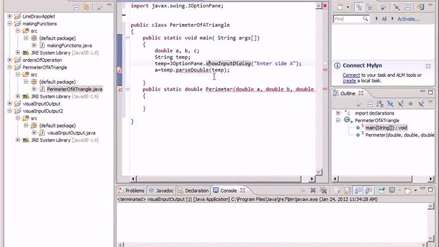Click Display Selected Console icon
This screenshot has height=247, width=439.
(392, 191)
